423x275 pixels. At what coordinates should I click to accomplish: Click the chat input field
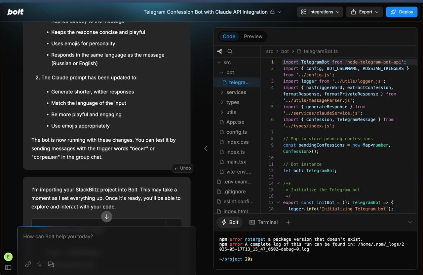point(107,236)
